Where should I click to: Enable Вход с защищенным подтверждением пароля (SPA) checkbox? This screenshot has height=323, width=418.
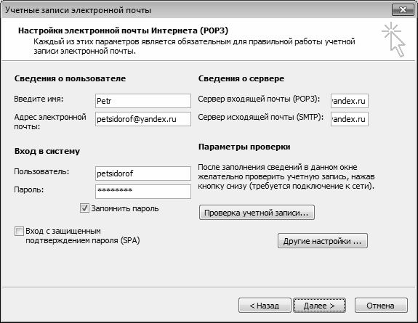click(x=19, y=231)
